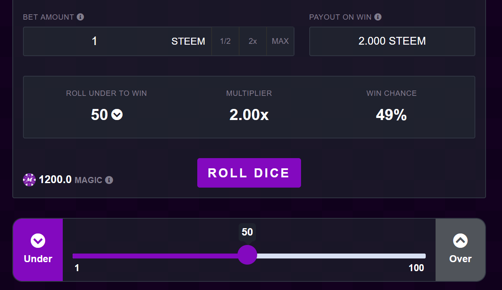Click the Bet Amount info icon
This screenshot has width=502, height=290.
click(80, 17)
